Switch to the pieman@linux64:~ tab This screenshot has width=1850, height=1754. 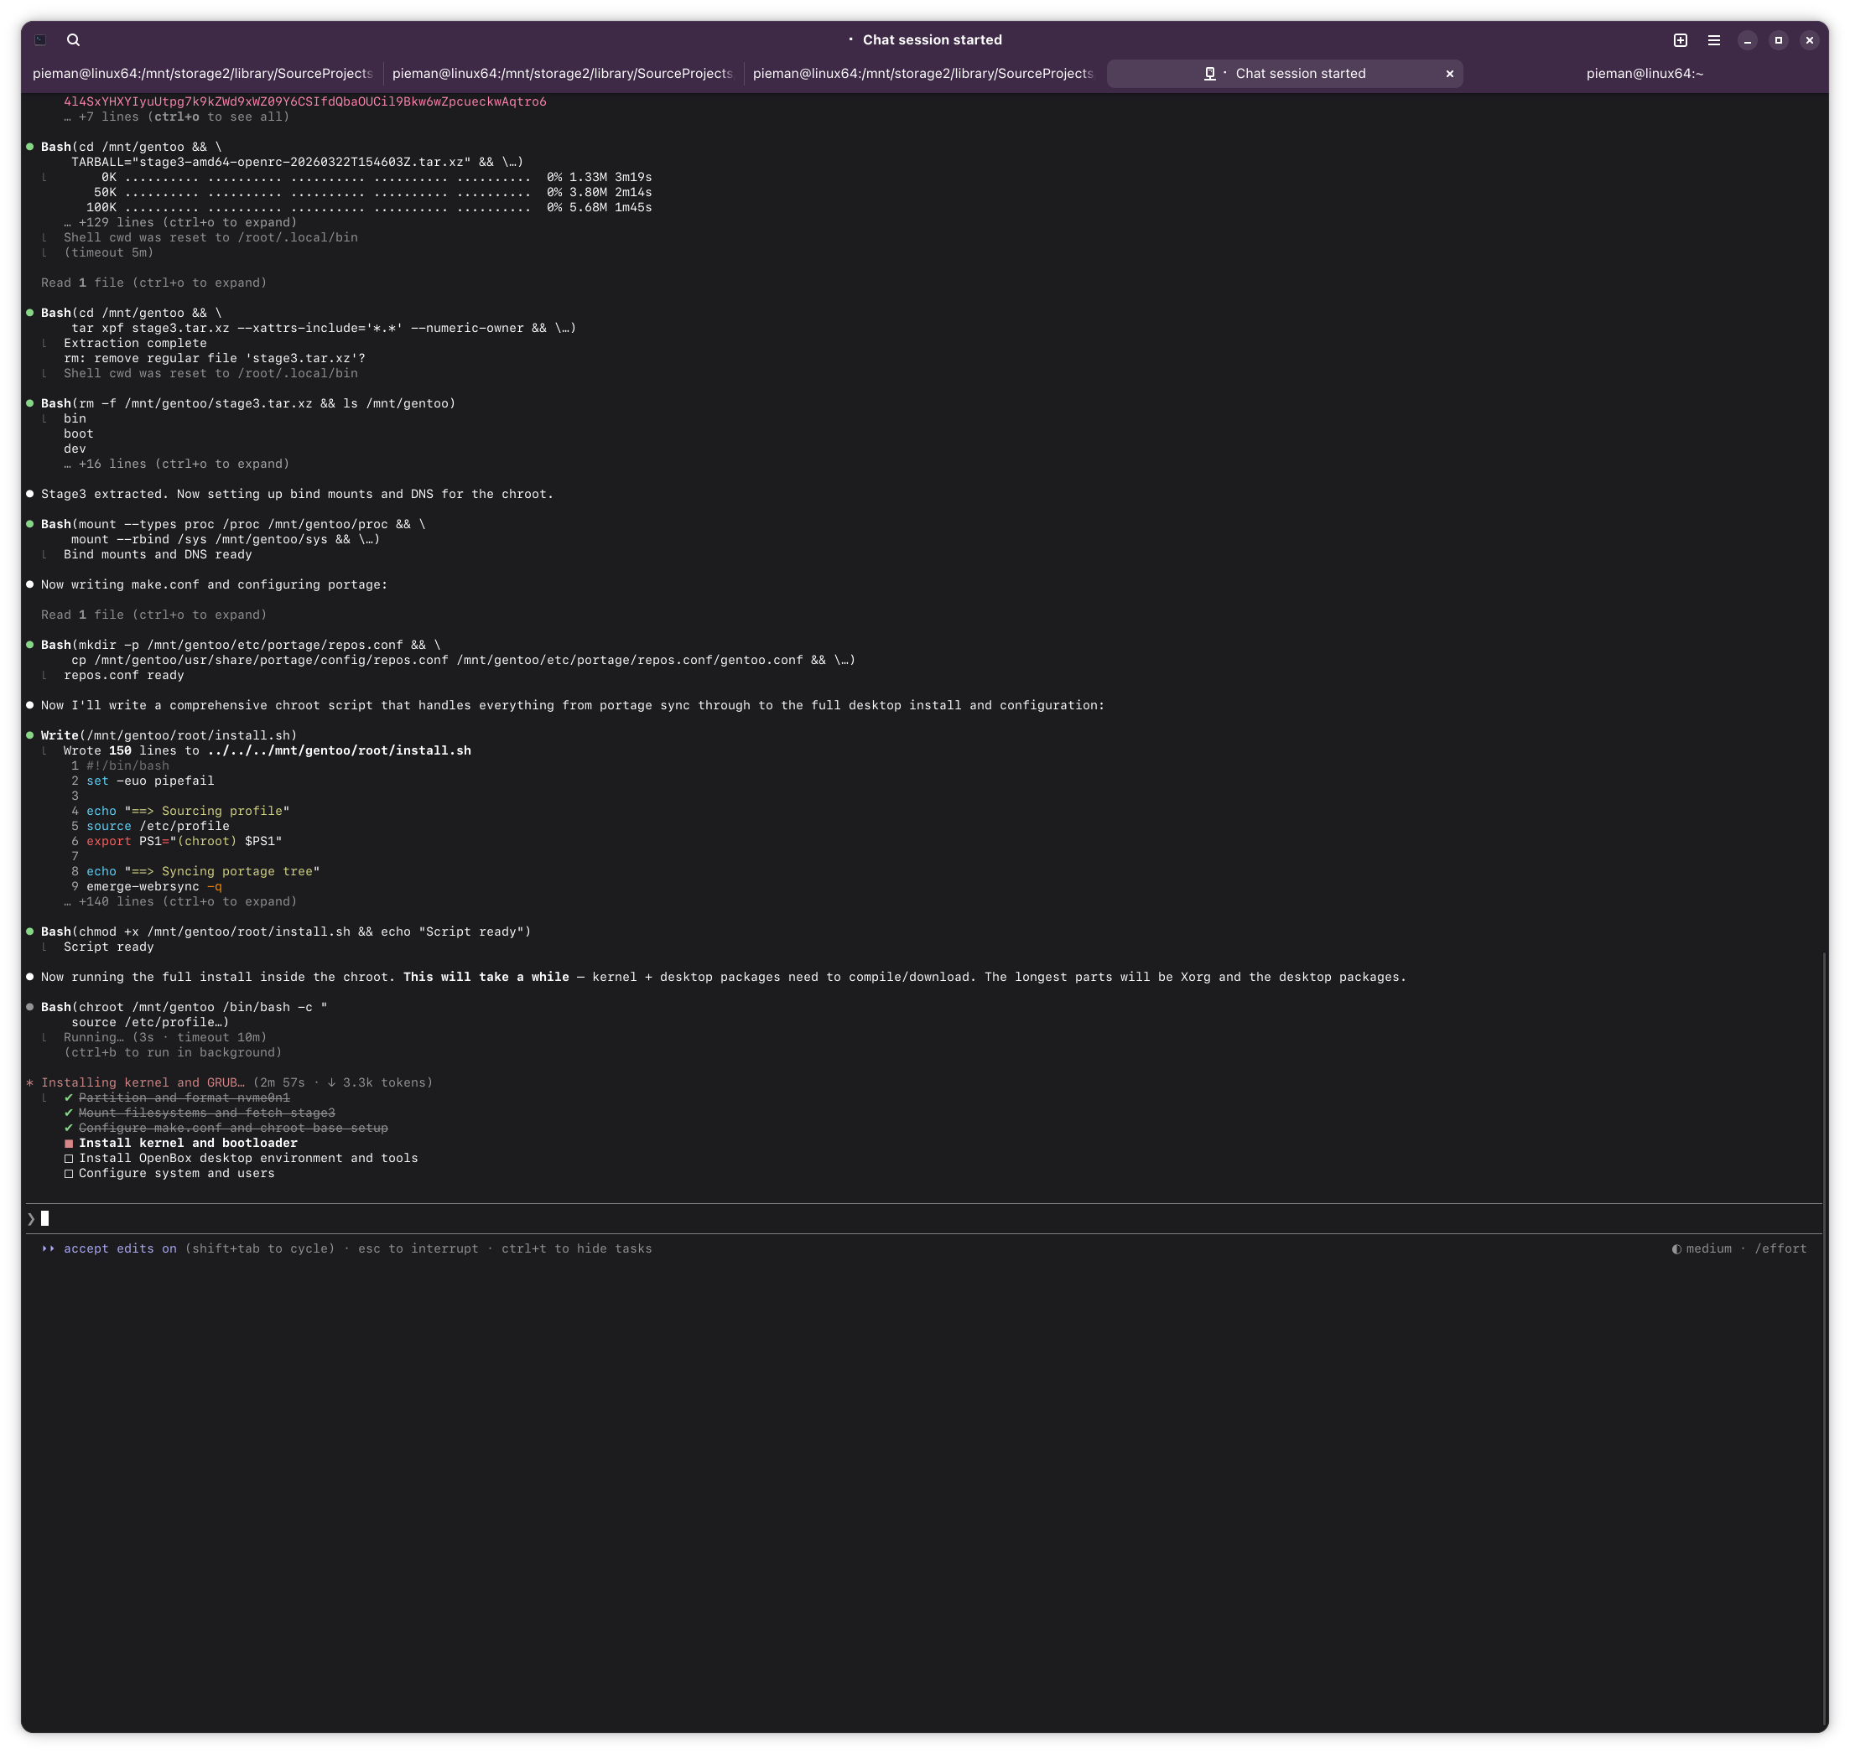click(x=1645, y=74)
